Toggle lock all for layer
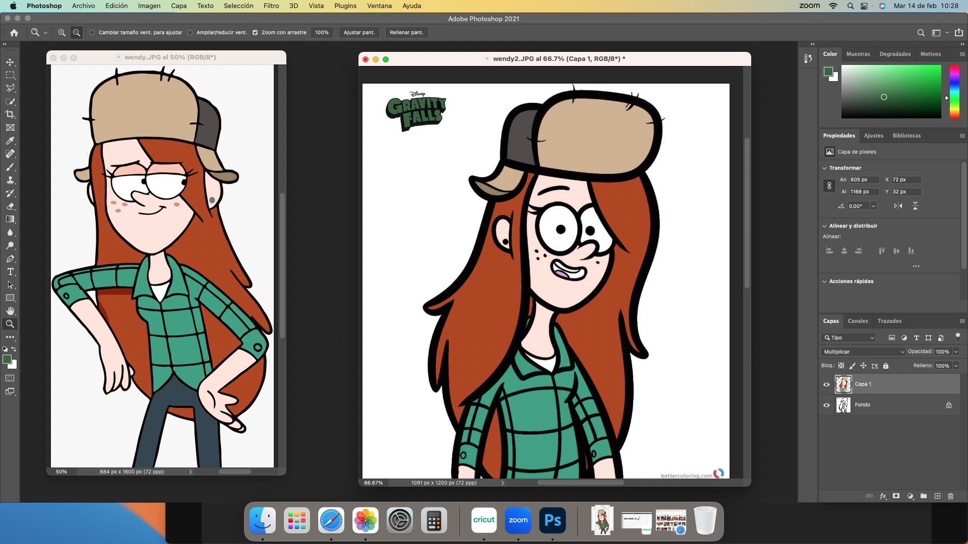 pos(886,366)
